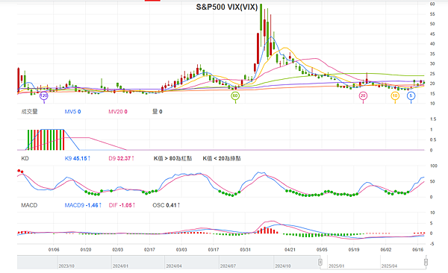The image size is (448, 273).
Task: Jump to 2023/10 in the range navigator
Action: pos(66,266)
